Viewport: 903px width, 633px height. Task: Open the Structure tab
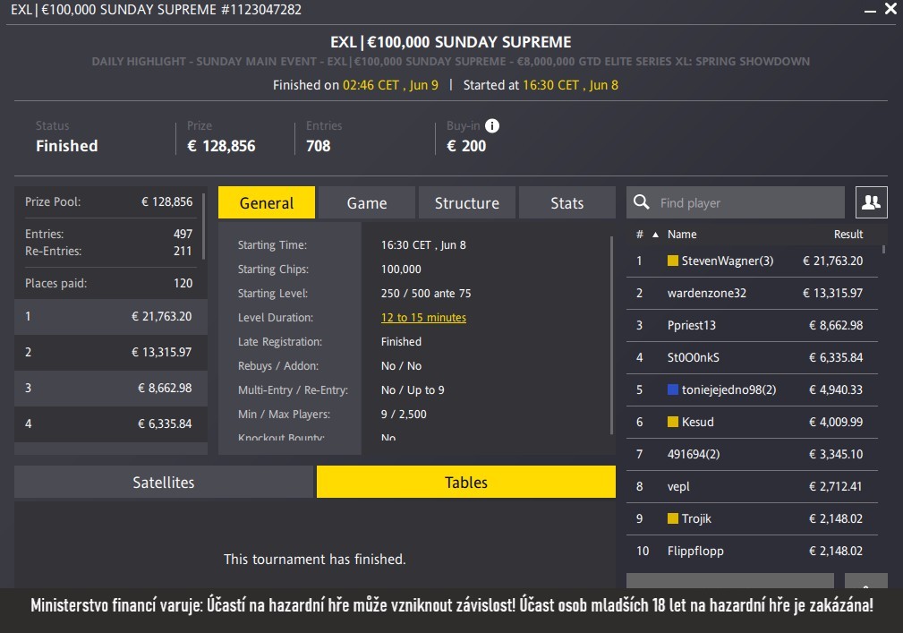[x=466, y=203]
